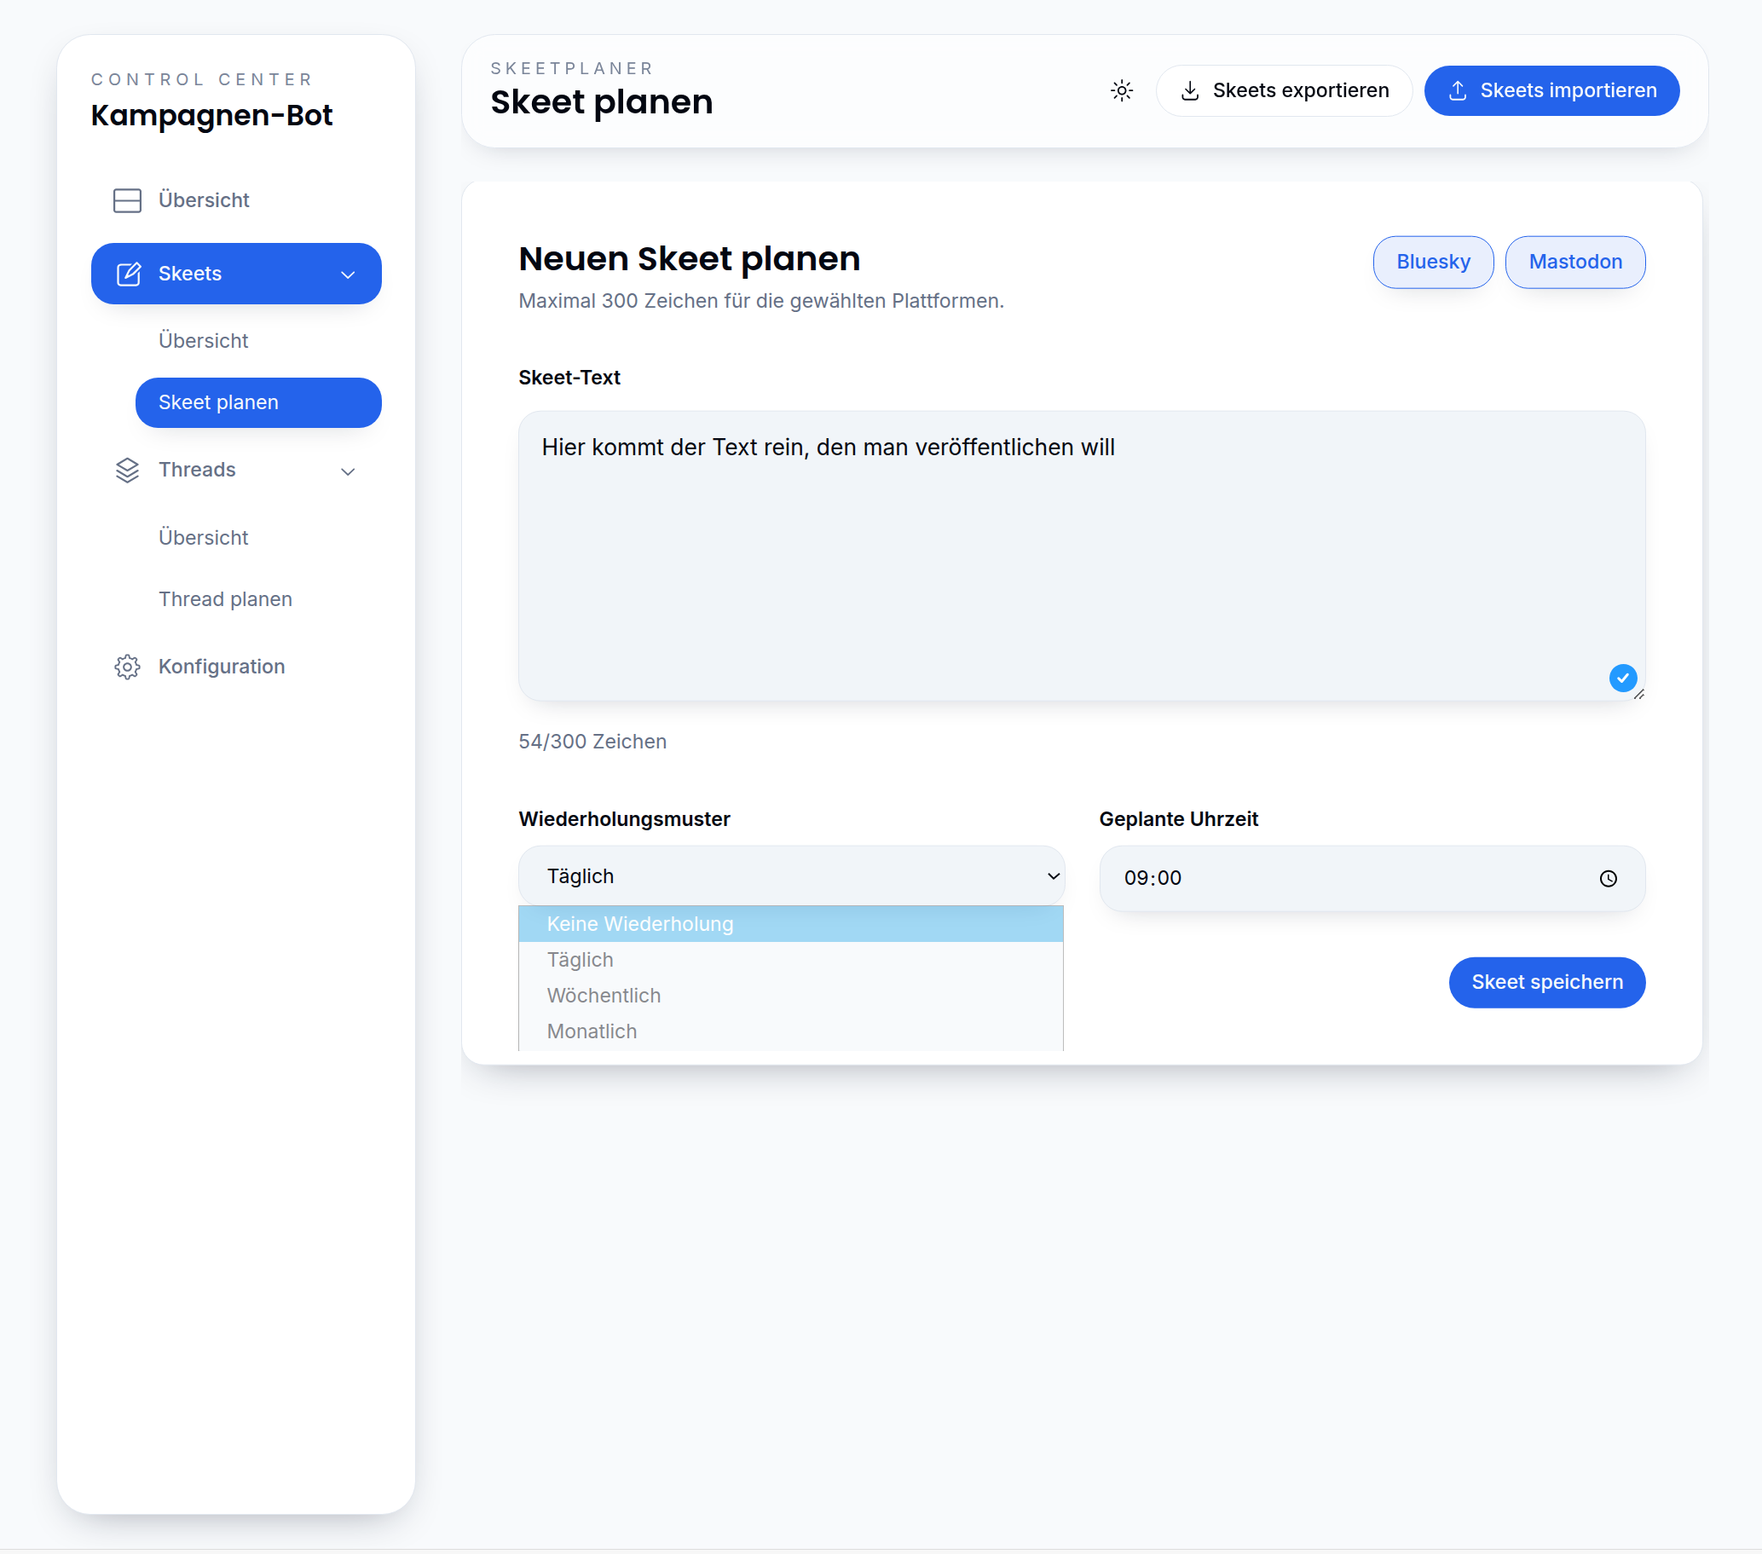Open the Wiederholungsmuster Täglich dropdown
Viewport: 1762px width, 1554px height.
[790, 876]
